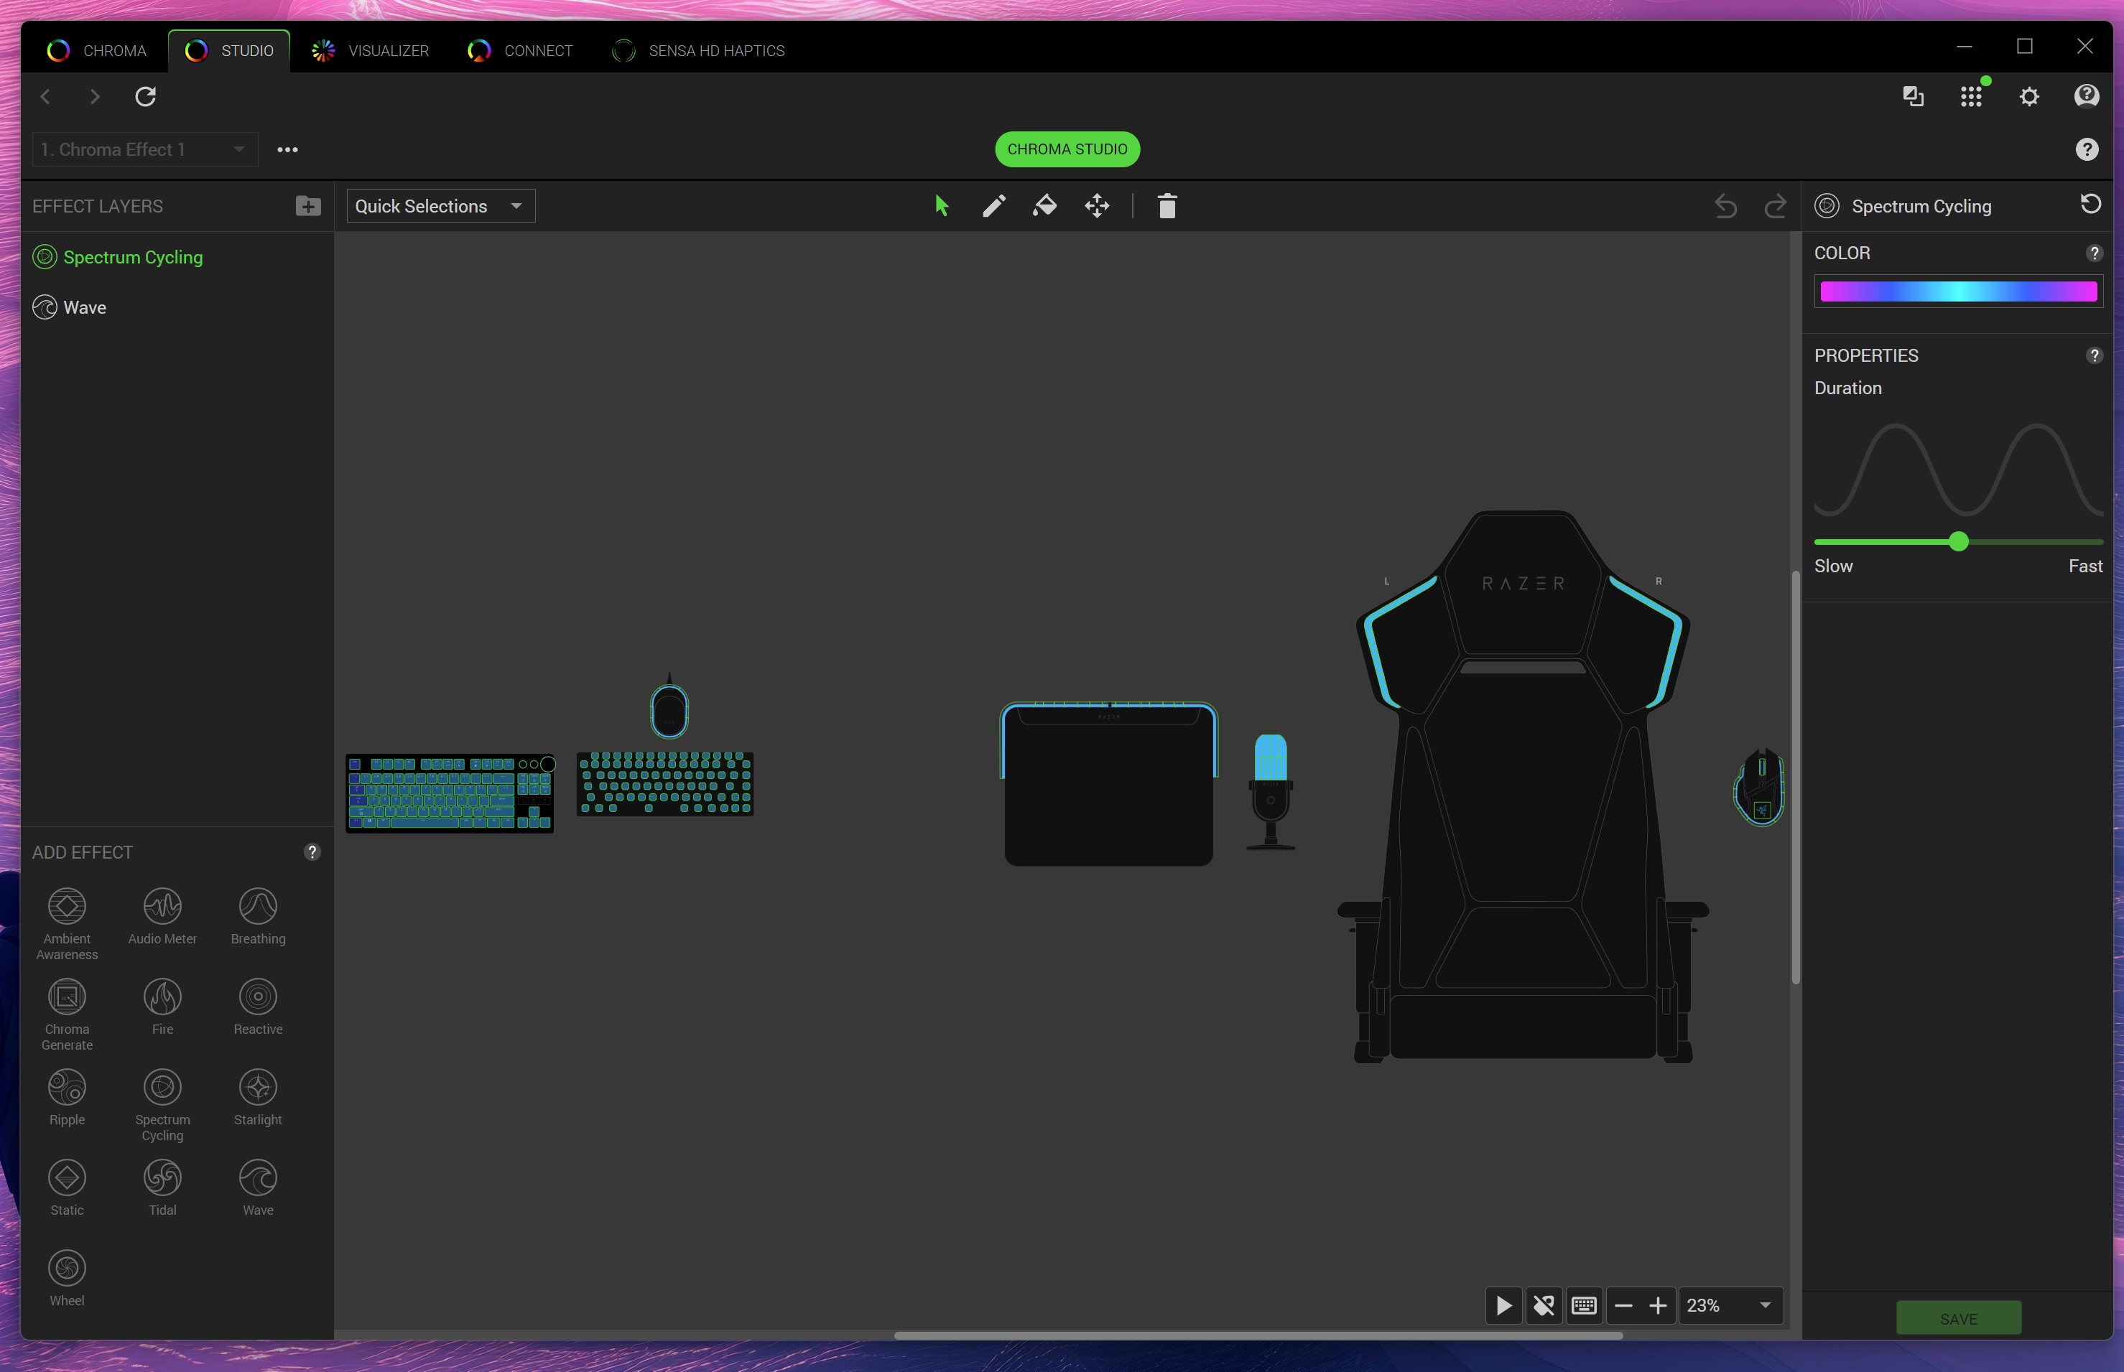
Task: Switch to the VISUALIZER tab
Action: (370, 51)
